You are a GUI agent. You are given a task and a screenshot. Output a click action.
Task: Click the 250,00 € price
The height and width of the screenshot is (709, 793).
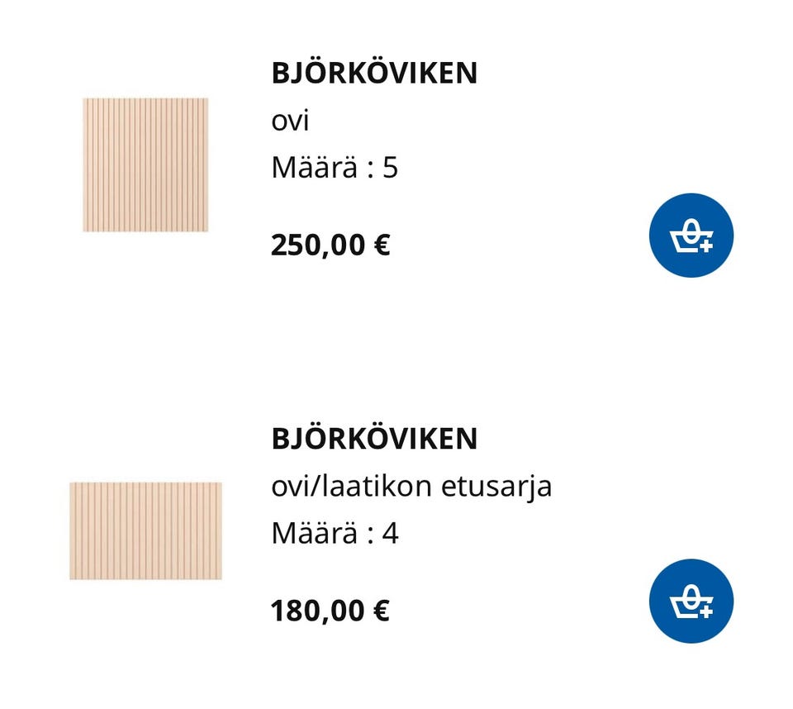pos(330,245)
